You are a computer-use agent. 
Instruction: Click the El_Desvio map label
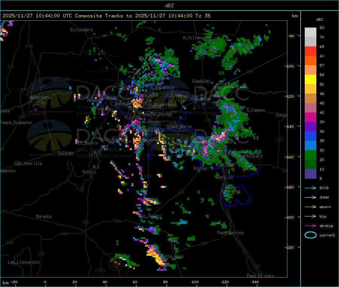point(88,143)
